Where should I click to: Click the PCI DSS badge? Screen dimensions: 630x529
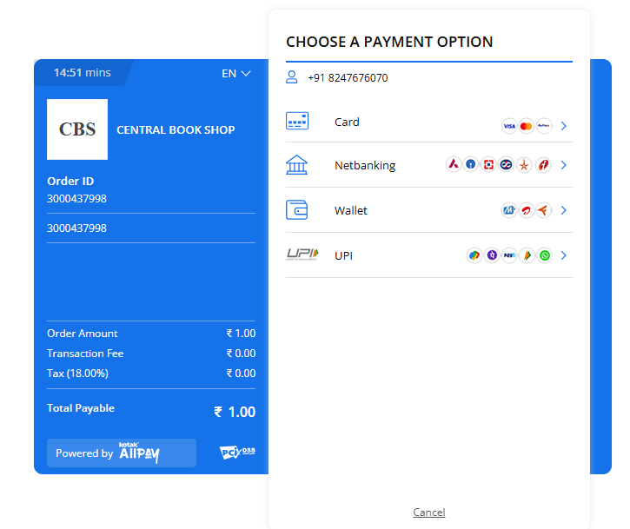point(237,453)
